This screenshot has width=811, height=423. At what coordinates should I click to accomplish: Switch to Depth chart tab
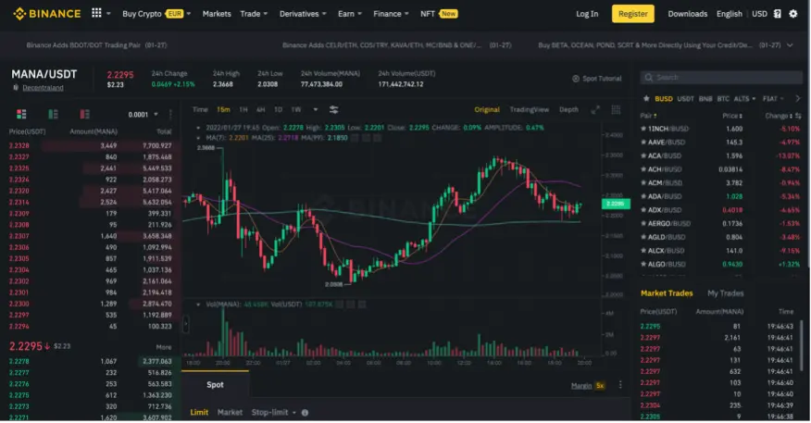pyautogui.click(x=568, y=109)
